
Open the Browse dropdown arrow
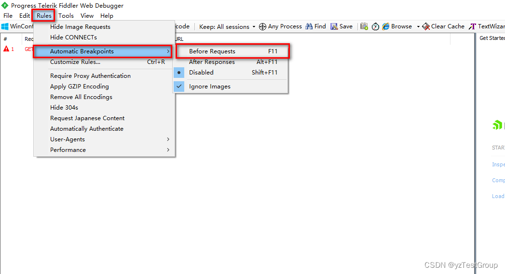click(x=418, y=26)
